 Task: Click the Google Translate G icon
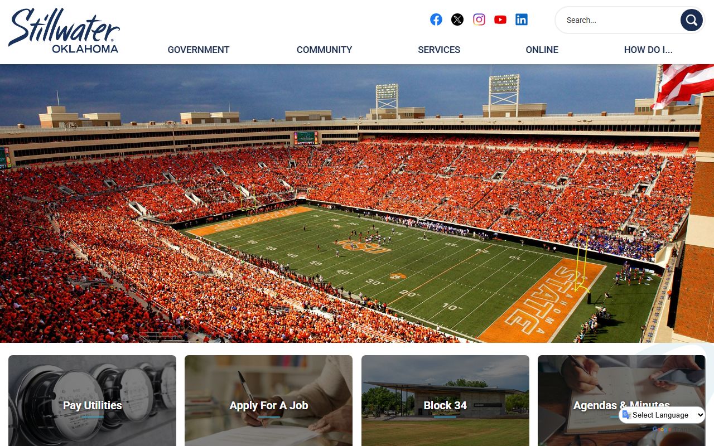[626, 415]
